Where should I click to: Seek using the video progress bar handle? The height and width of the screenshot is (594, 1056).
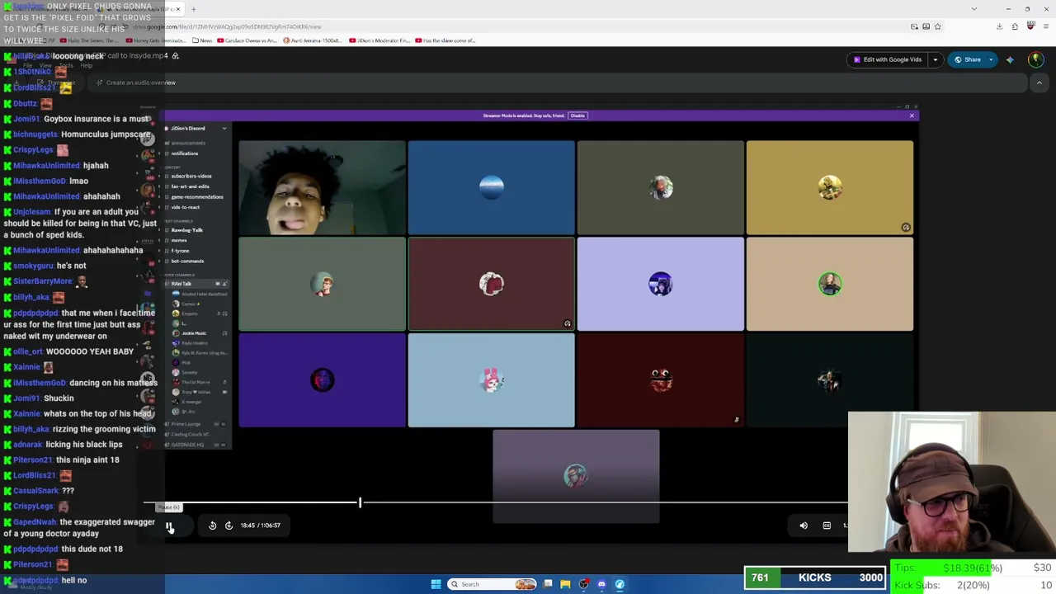[360, 502]
